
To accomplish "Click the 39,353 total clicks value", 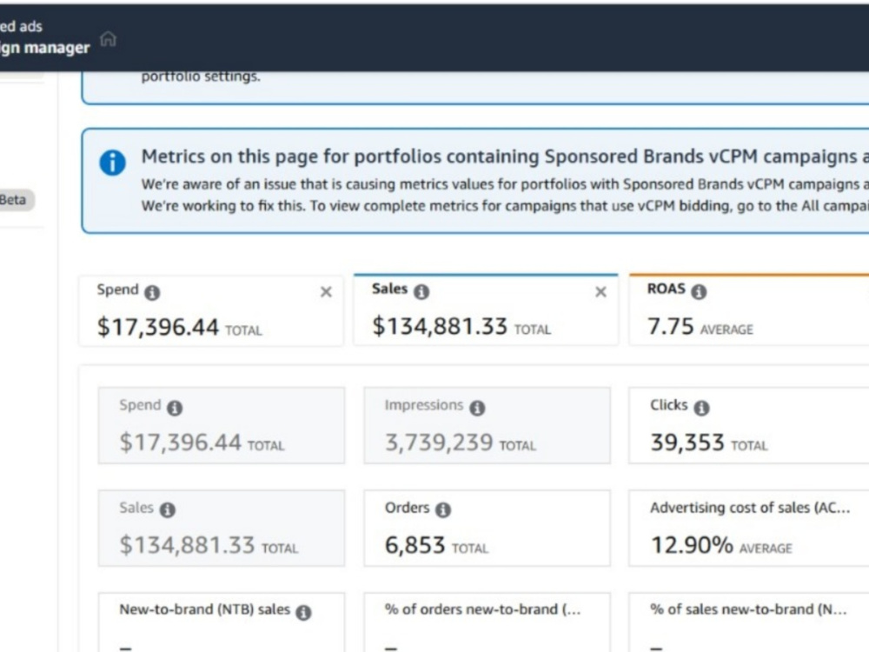I will click(x=687, y=442).
